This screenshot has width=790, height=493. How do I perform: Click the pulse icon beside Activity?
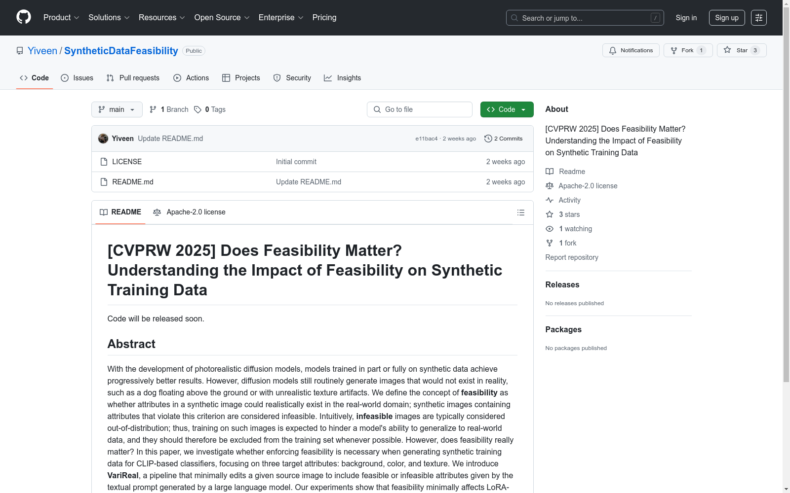click(550, 200)
